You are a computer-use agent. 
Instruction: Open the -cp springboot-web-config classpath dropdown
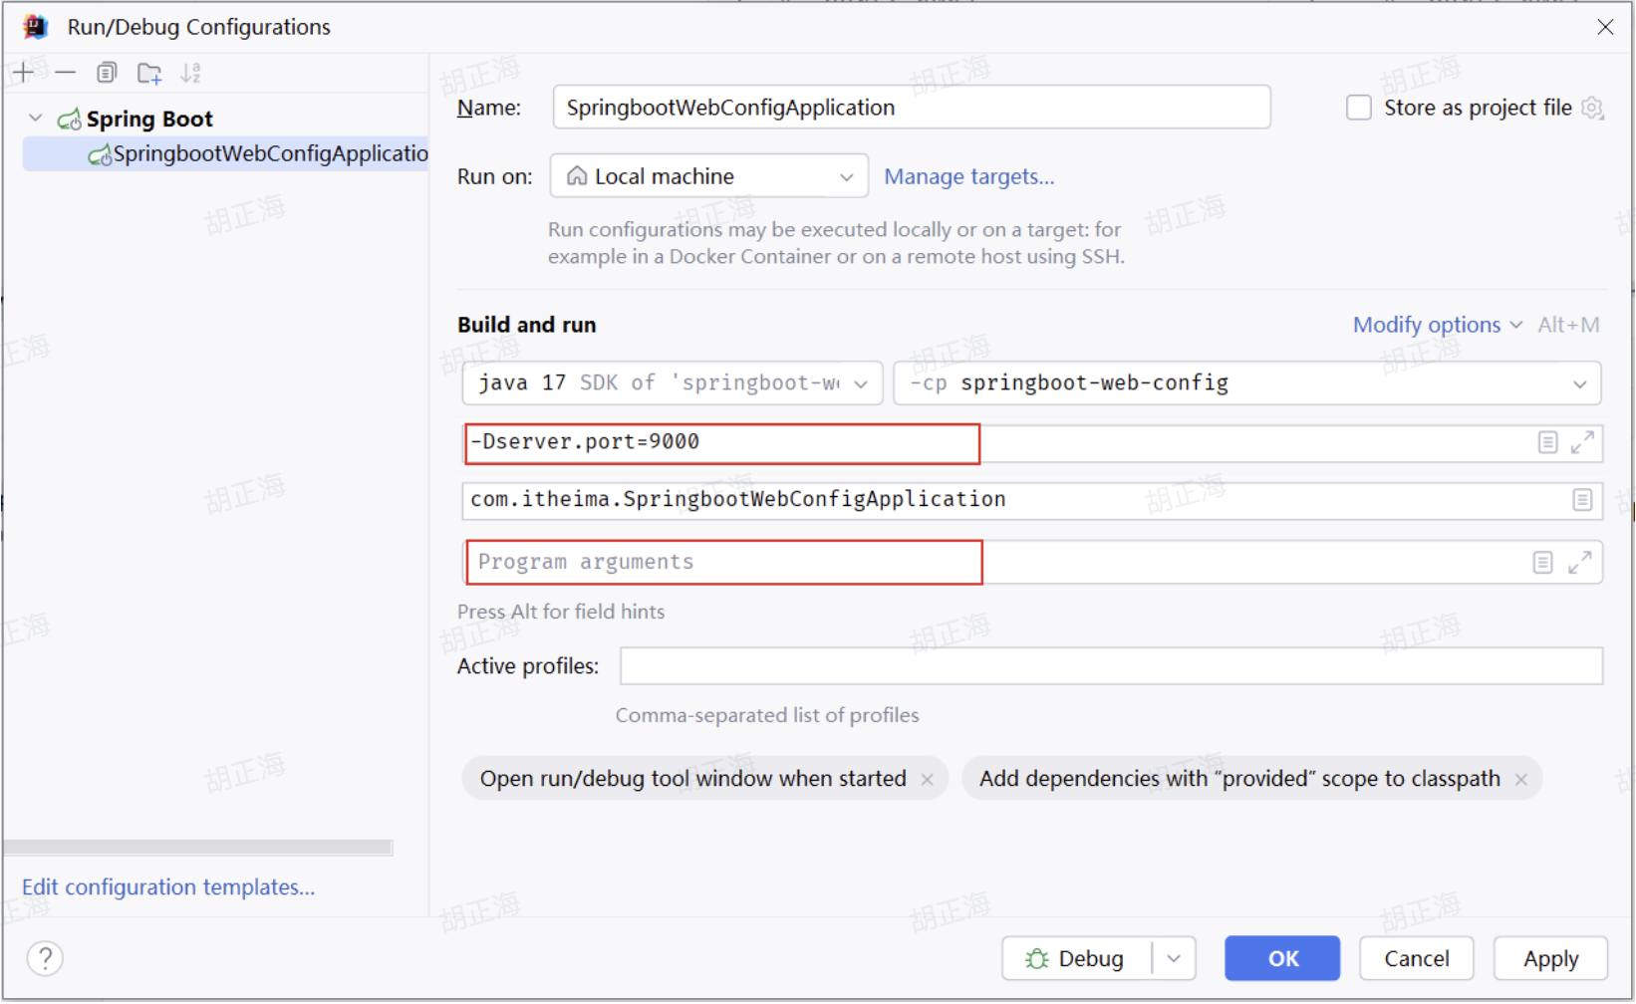1245,383
